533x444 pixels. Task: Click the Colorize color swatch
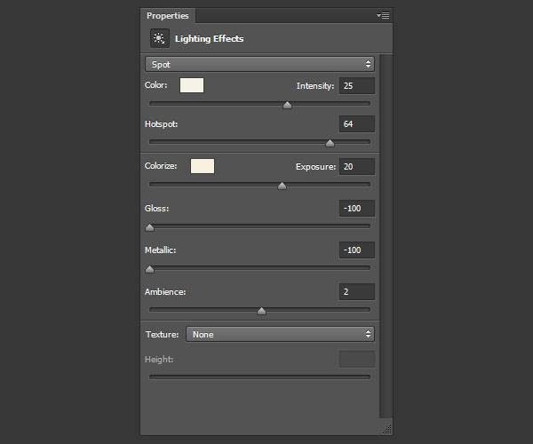(x=203, y=166)
